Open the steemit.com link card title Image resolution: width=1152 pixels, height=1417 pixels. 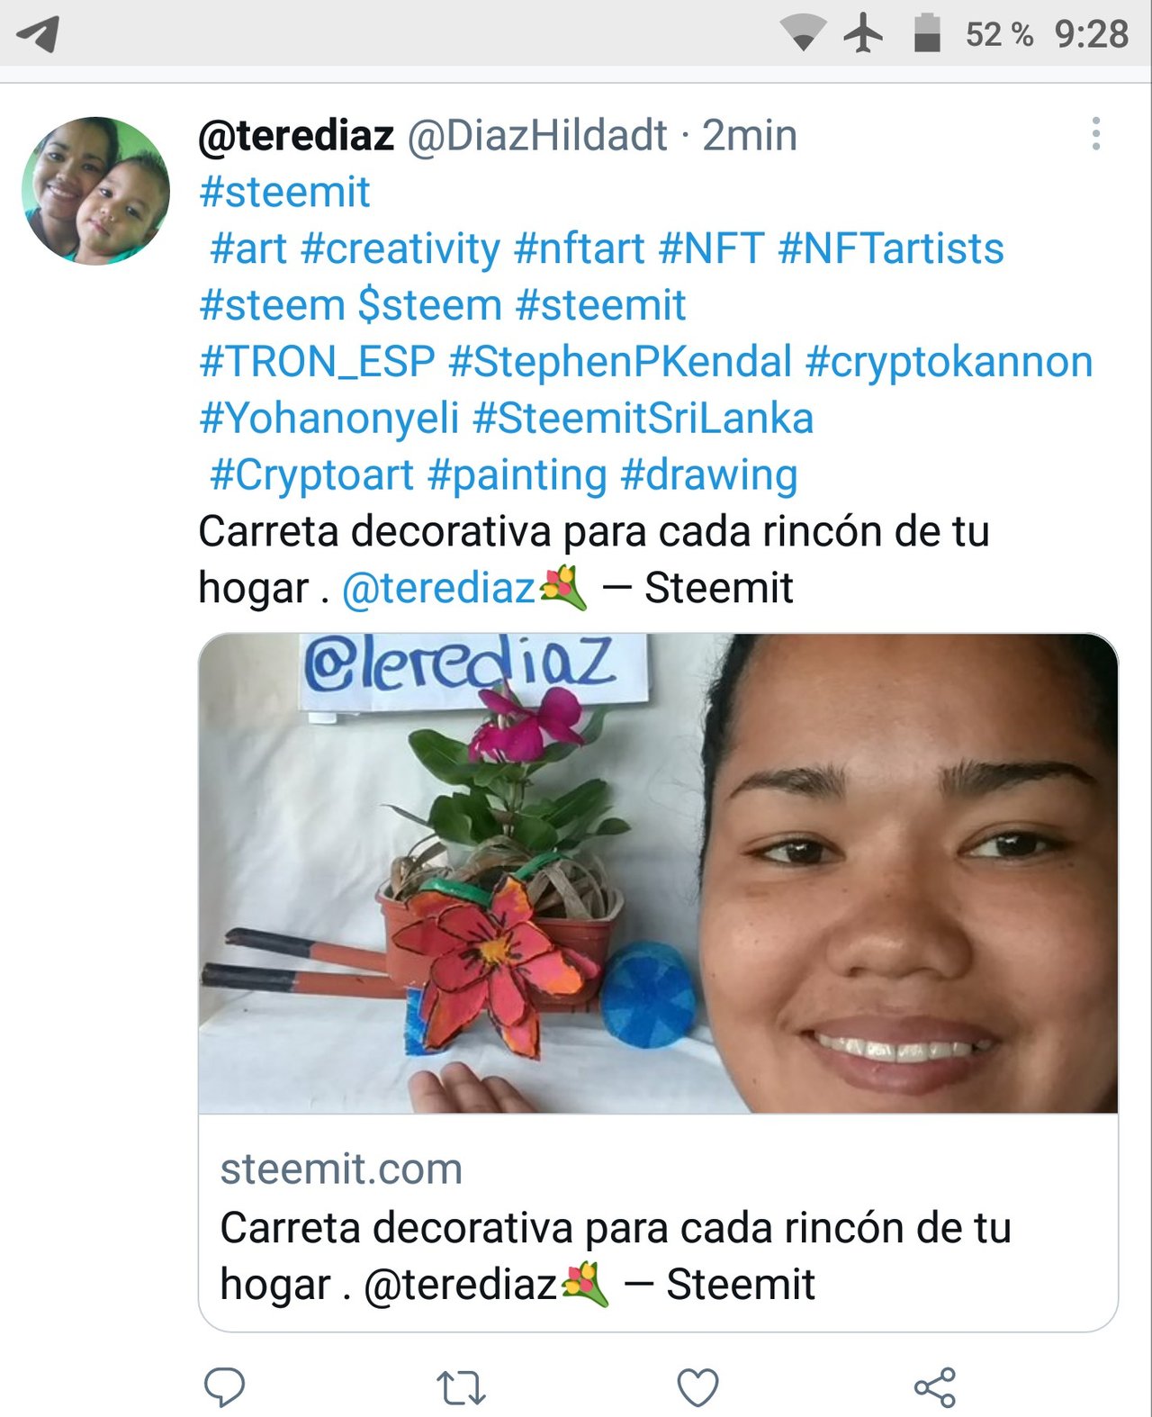coord(616,1256)
